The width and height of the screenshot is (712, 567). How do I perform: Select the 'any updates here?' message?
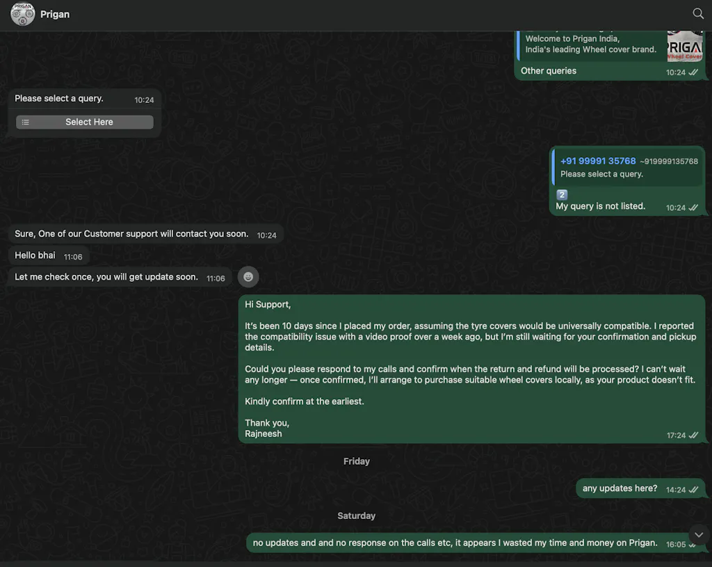pyautogui.click(x=620, y=488)
